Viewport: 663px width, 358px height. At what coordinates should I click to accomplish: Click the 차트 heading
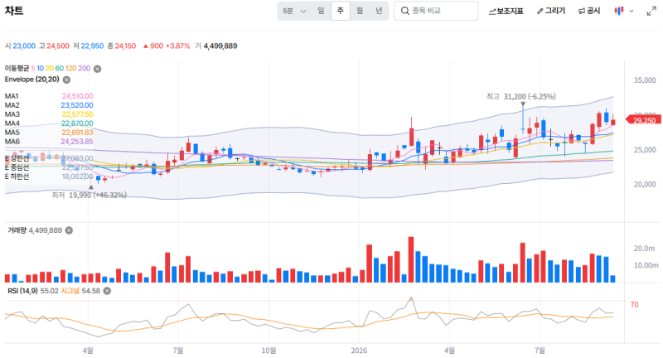tap(14, 11)
